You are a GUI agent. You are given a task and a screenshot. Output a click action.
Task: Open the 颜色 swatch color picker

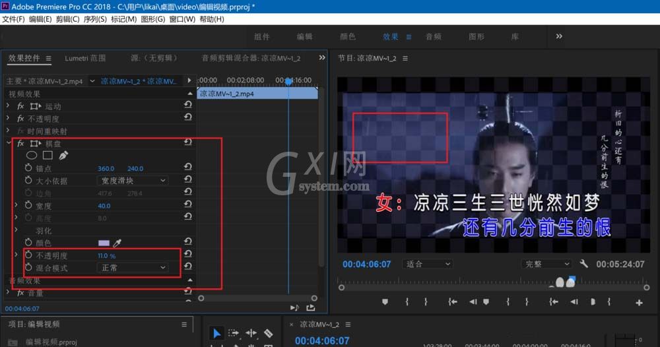click(x=104, y=243)
